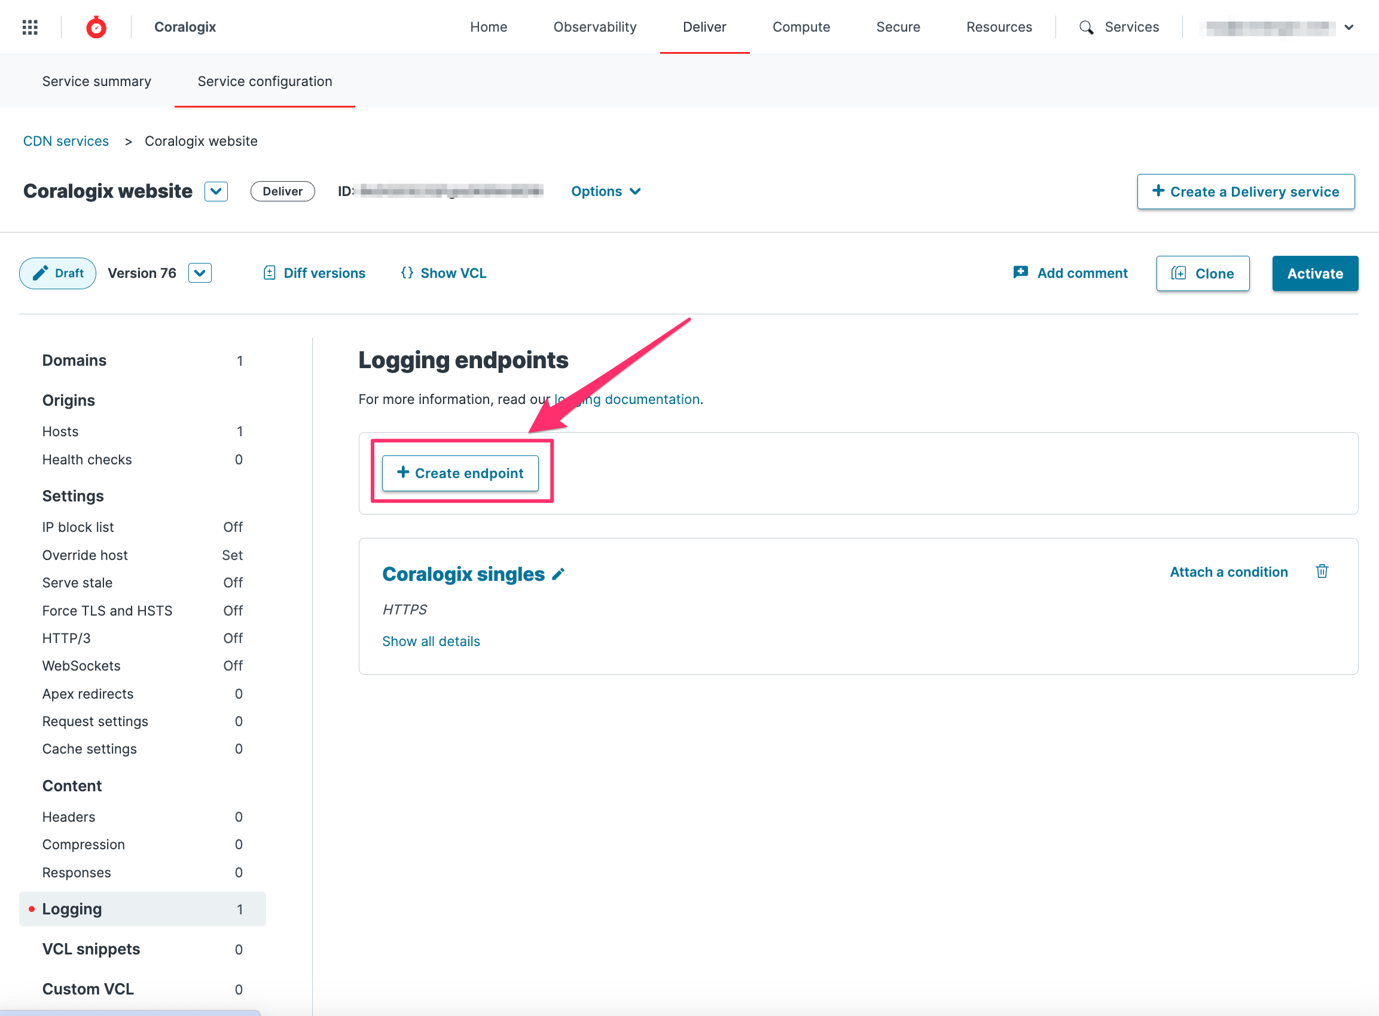Delete the Coralogix singles endpoint via trash icon
The image size is (1379, 1016).
coord(1322,571)
